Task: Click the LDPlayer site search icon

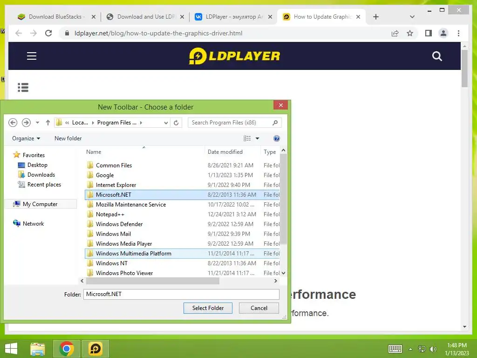Action: [x=437, y=56]
